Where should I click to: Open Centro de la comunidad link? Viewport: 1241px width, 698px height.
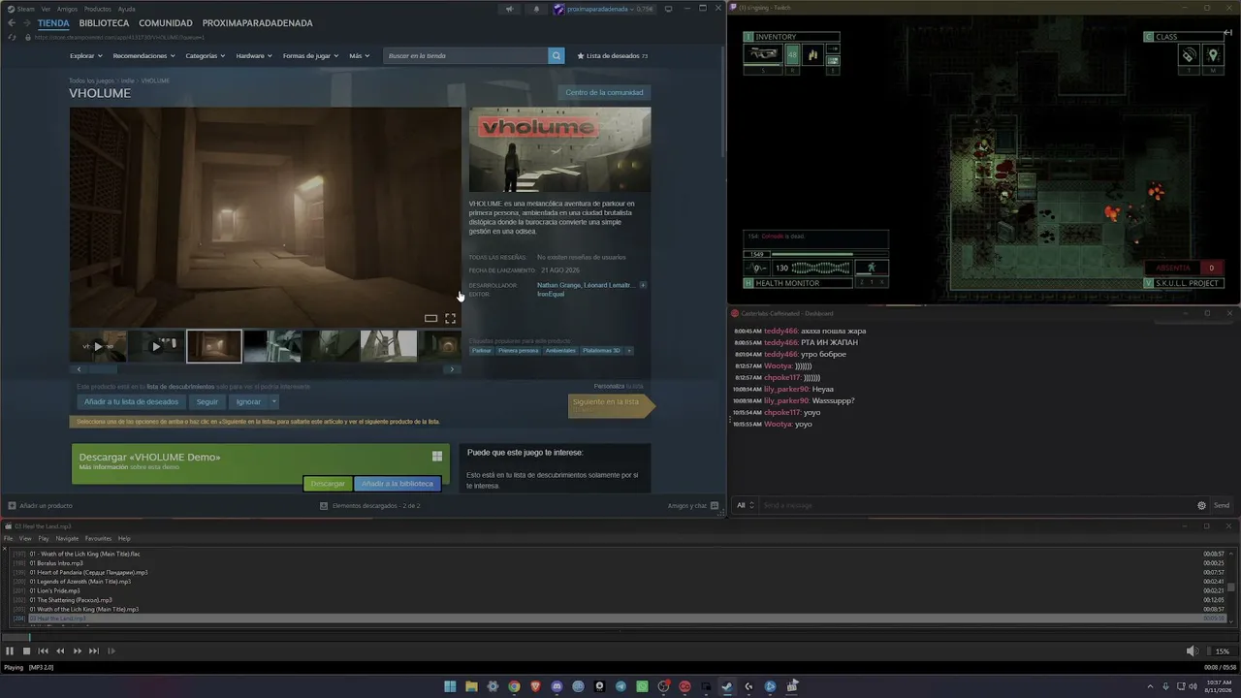(x=604, y=92)
